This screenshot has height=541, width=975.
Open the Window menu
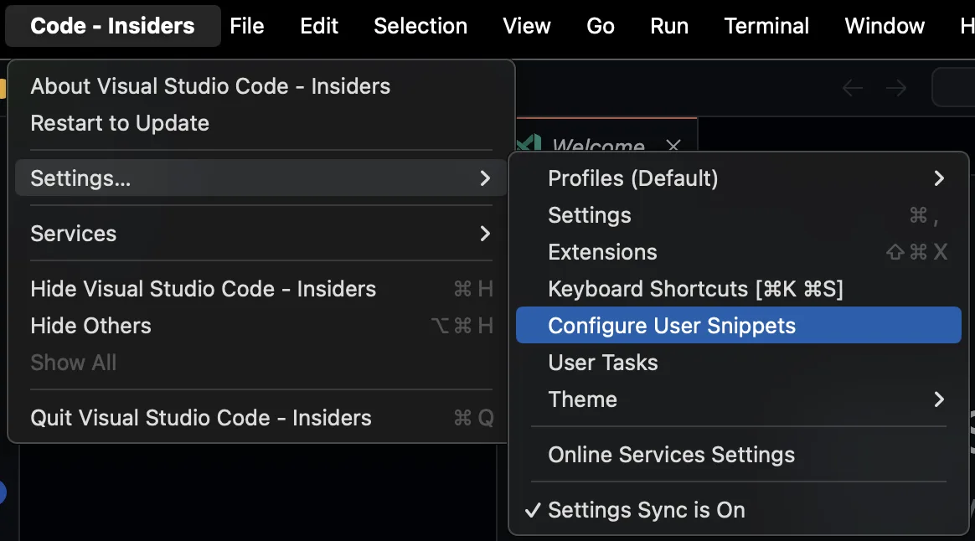(x=885, y=26)
